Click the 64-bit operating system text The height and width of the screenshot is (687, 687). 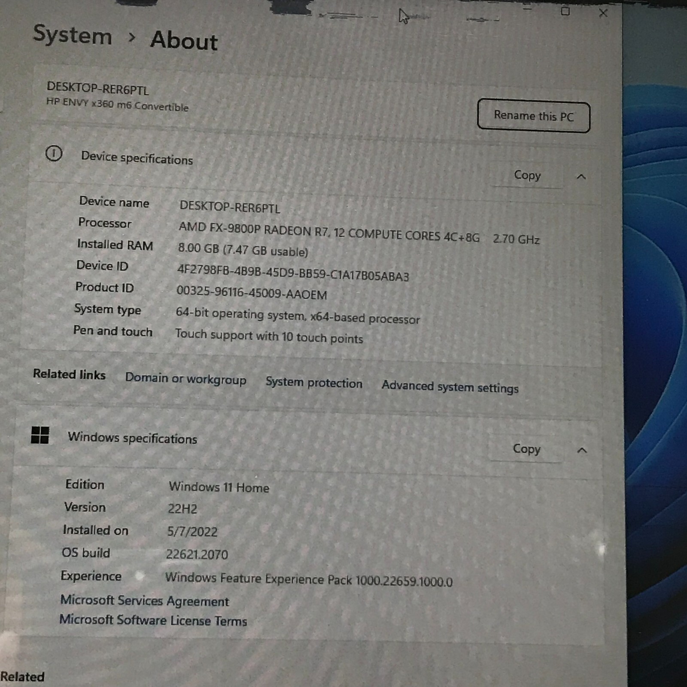(x=298, y=316)
